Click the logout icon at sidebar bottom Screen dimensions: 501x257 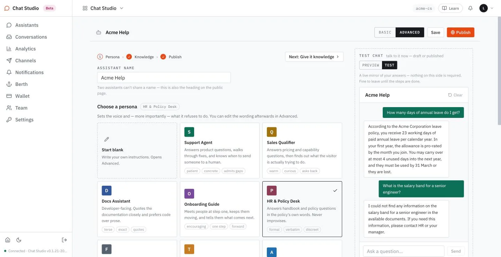[64, 240]
